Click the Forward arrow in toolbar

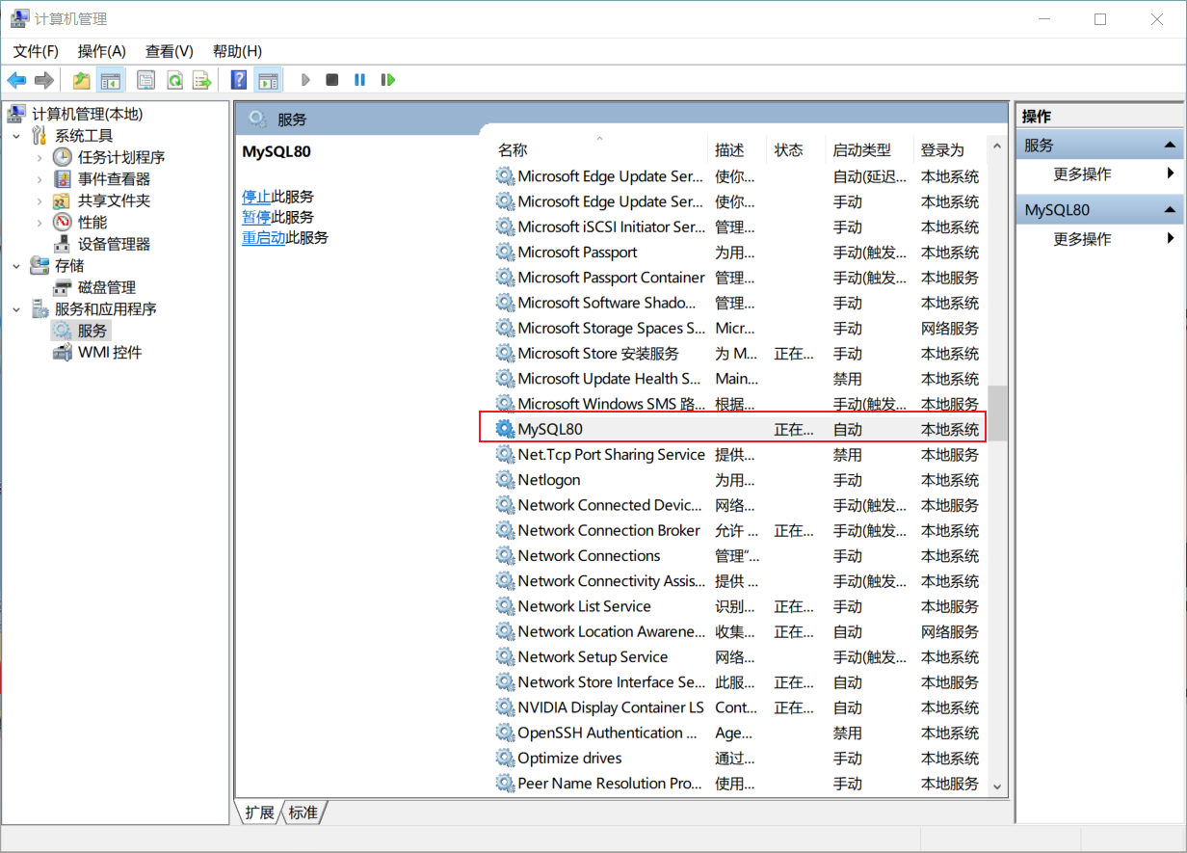coord(43,80)
